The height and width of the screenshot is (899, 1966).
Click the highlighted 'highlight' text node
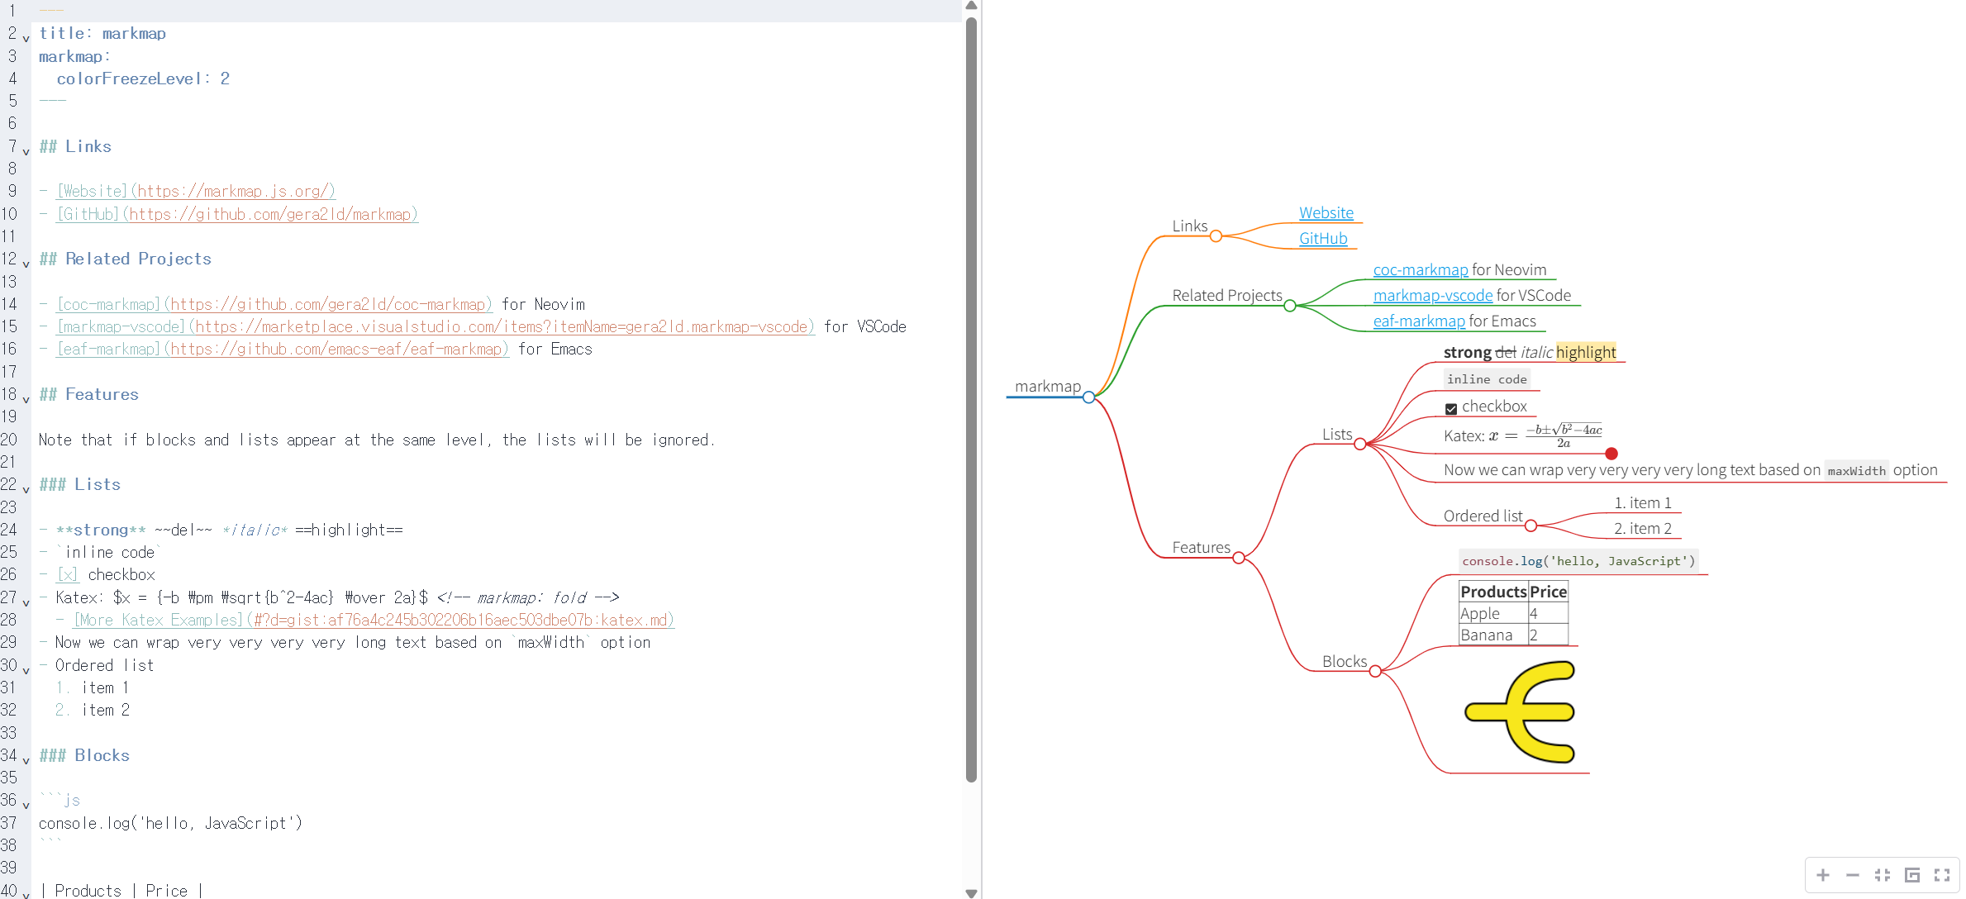coord(1586,353)
